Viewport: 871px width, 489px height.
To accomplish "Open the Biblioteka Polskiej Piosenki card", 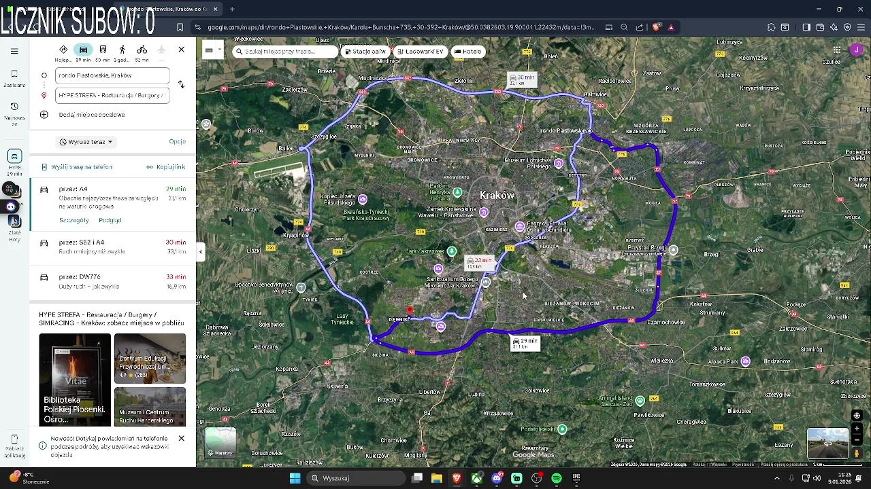I will [x=75, y=380].
